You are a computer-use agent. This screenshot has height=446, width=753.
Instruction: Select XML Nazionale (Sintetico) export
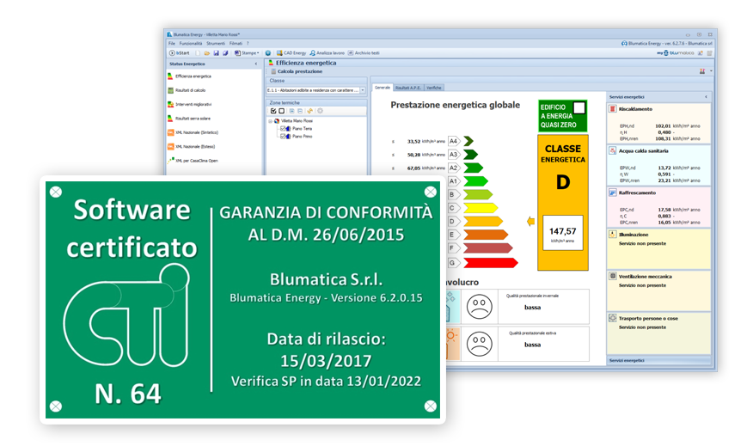pos(193,132)
